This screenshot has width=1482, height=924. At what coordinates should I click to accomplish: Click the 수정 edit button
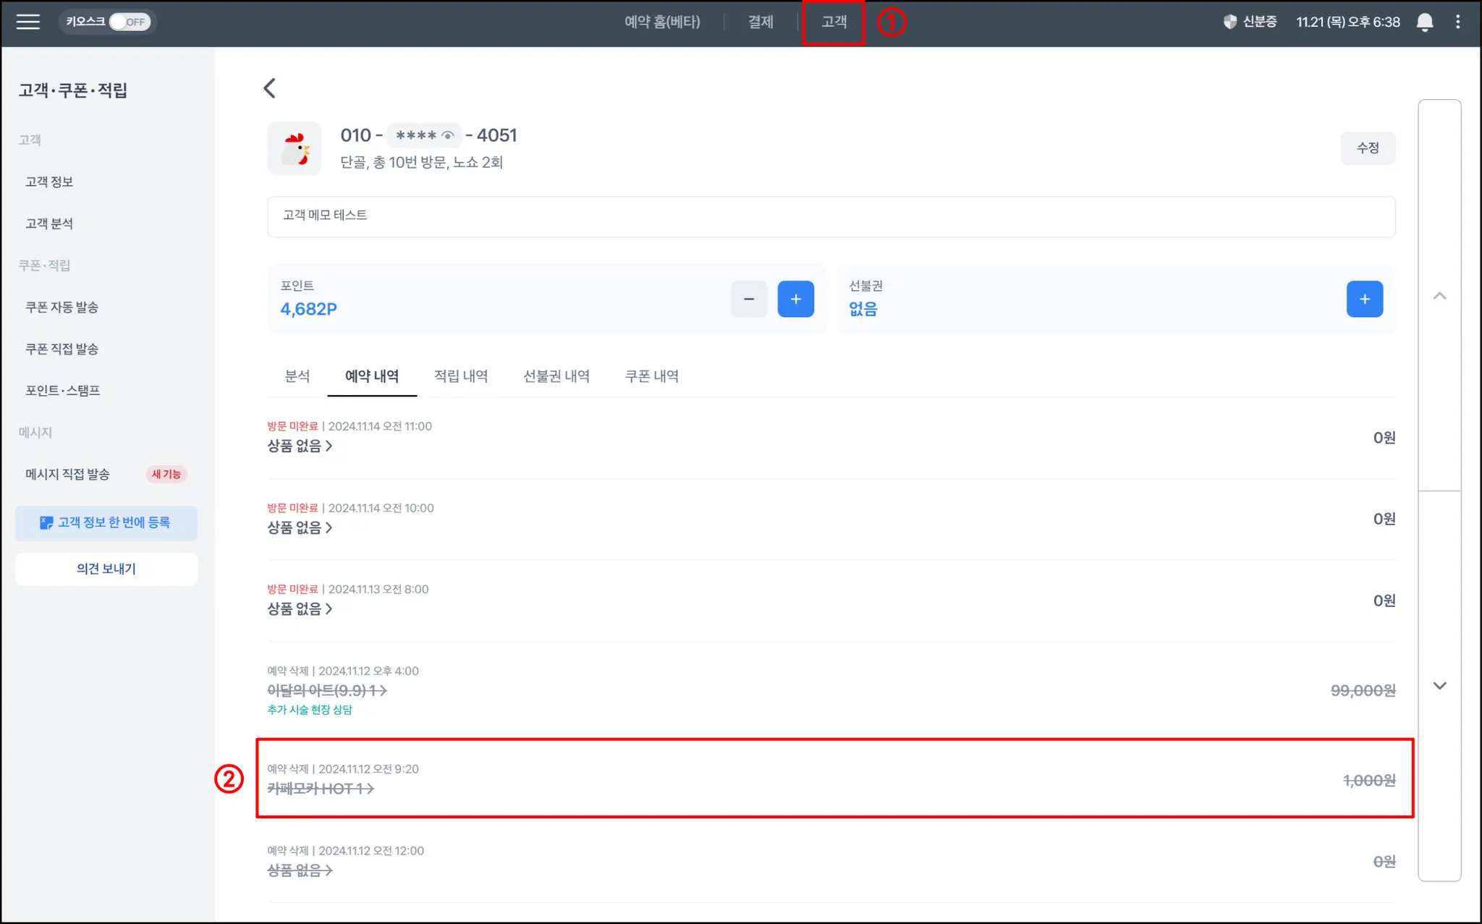(x=1367, y=148)
